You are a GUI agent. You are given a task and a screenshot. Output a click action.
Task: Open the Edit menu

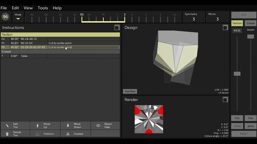[15, 8]
